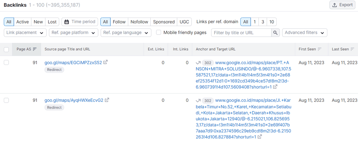Image resolution: width=358 pixels, height=142 pixels.
Task: Open goo.gl/maps/EGCiMPZzxS52 source link
Action: [x=73, y=63]
